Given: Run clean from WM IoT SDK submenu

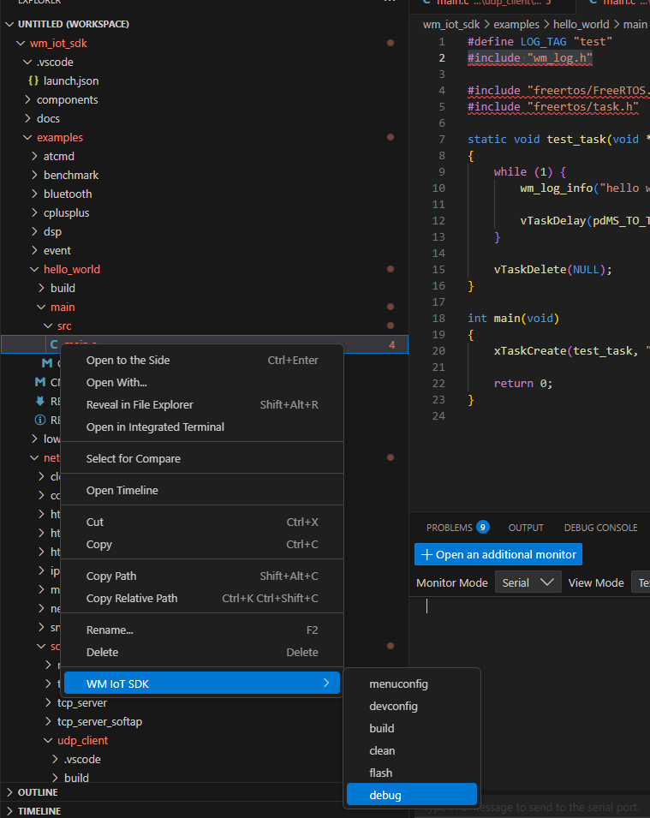Looking at the screenshot, I should (412, 750).
